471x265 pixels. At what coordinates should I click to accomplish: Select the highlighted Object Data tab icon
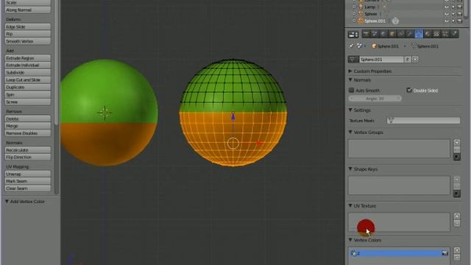coord(419,34)
